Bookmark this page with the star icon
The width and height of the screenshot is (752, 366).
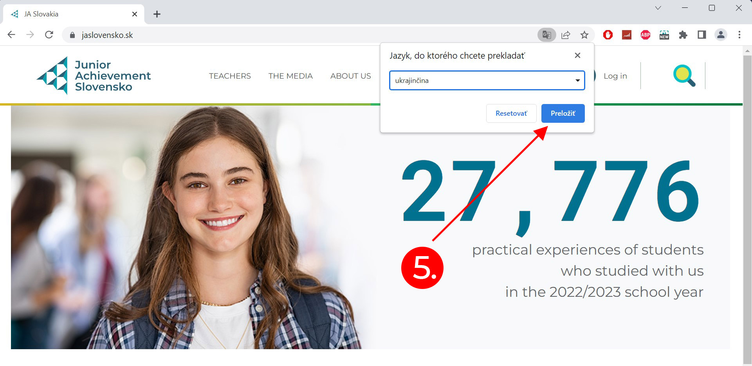pyautogui.click(x=584, y=35)
